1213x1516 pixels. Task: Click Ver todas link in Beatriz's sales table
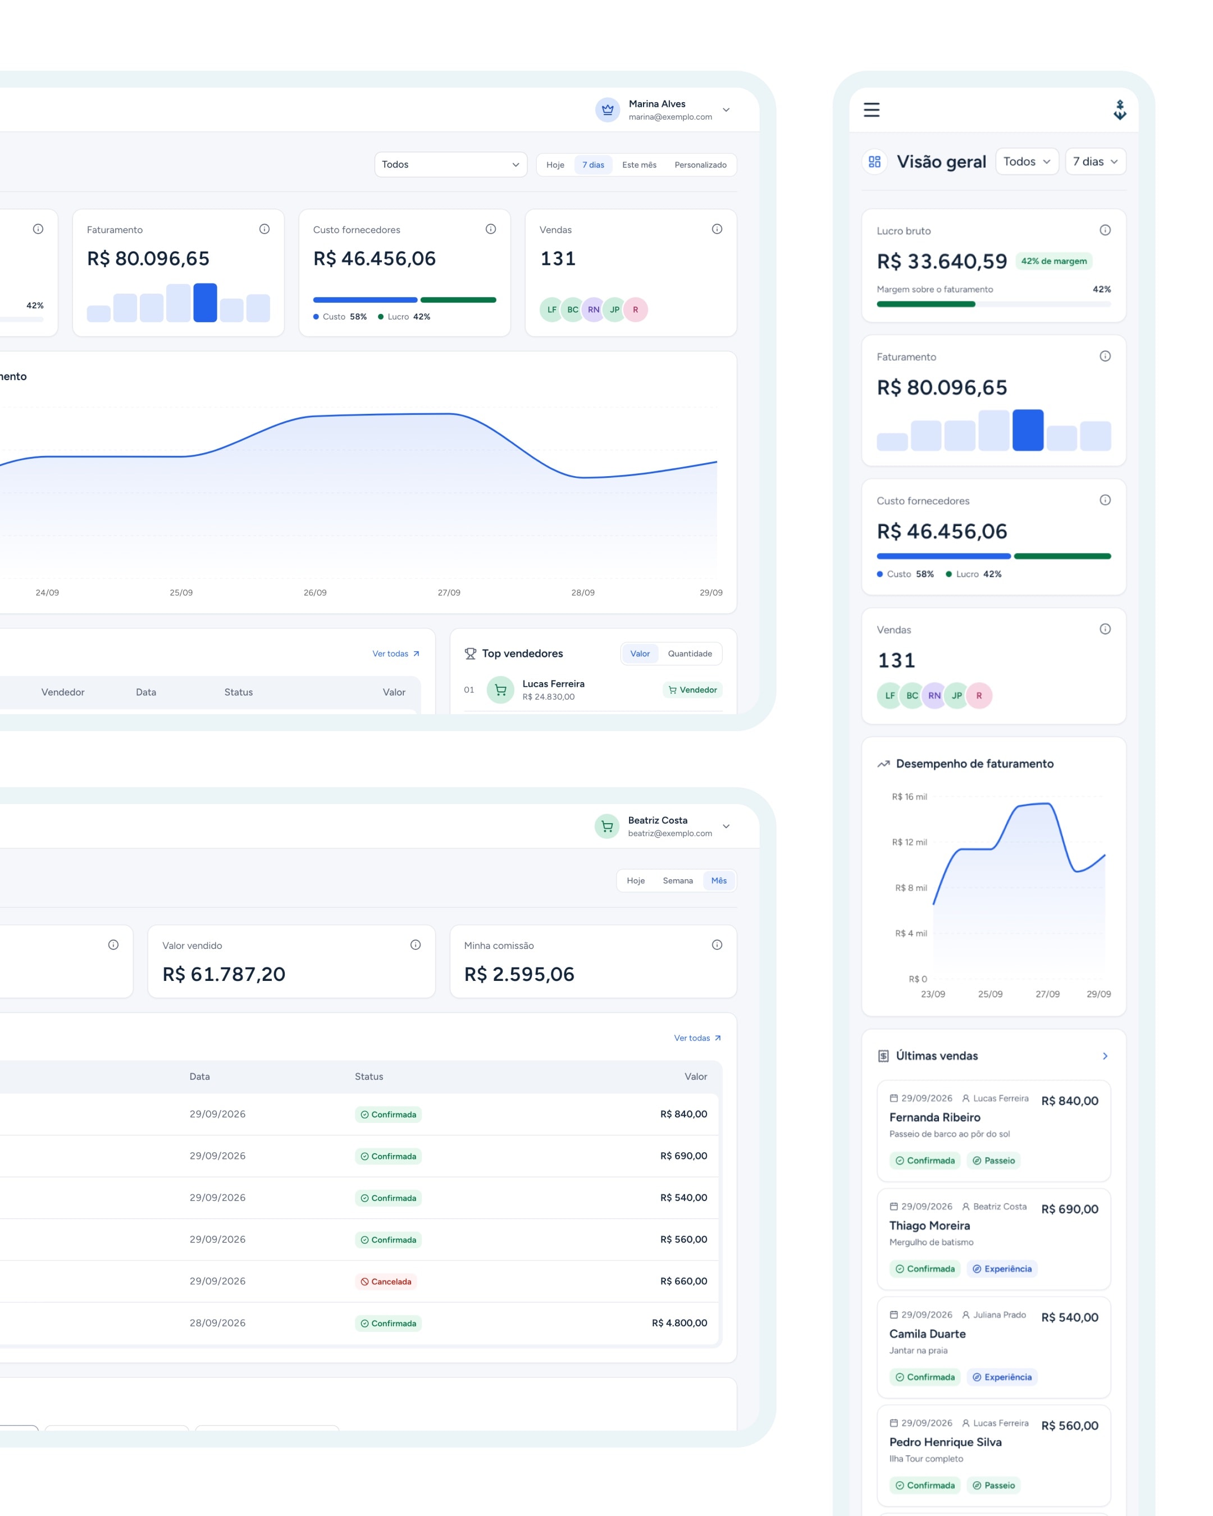[x=697, y=1039]
